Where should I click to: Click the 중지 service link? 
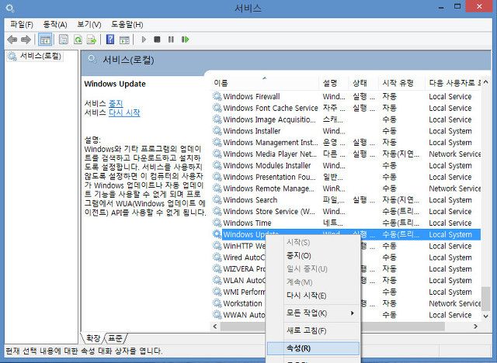[x=116, y=103]
